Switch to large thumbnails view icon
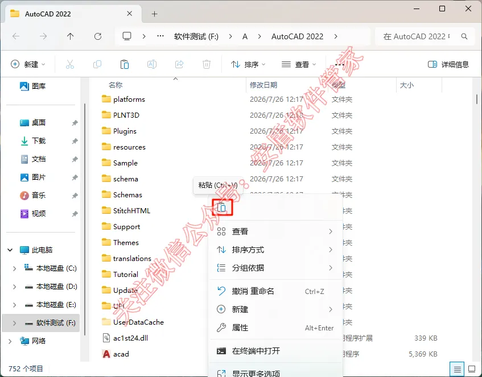This screenshot has height=377, width=482. pyautogui.click(x=472, y=369)
